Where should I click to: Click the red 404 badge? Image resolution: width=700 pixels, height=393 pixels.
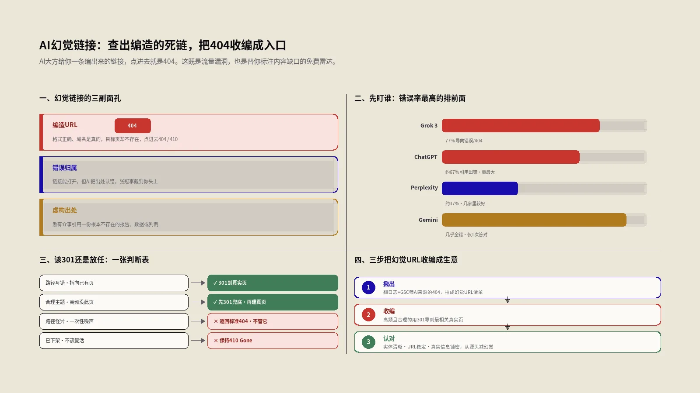(x=133, y=126)
